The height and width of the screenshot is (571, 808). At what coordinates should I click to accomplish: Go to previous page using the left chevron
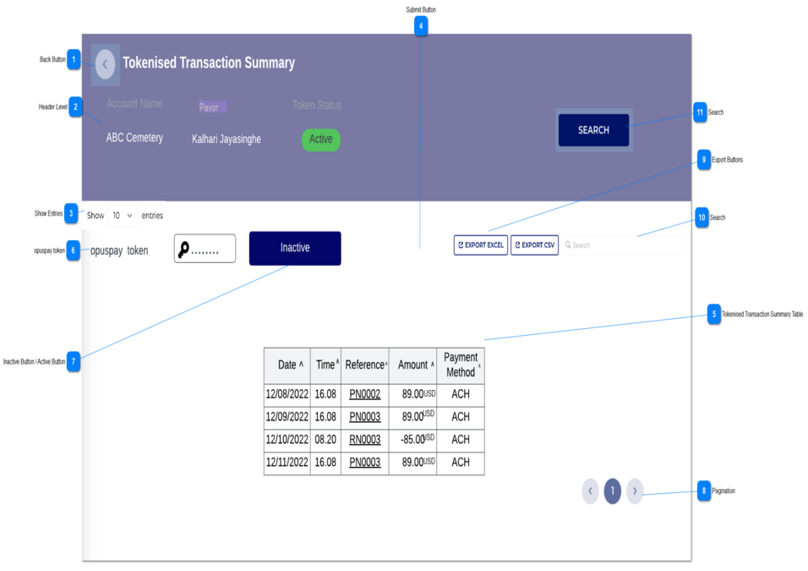point(591,491)
